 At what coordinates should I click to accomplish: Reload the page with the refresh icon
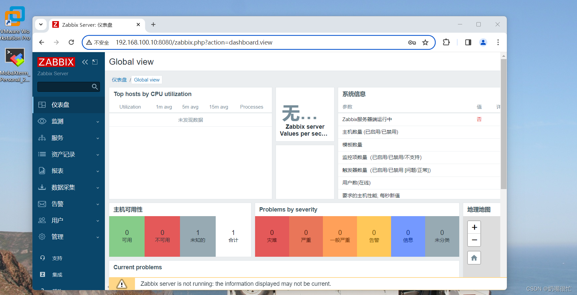(71, 42)
